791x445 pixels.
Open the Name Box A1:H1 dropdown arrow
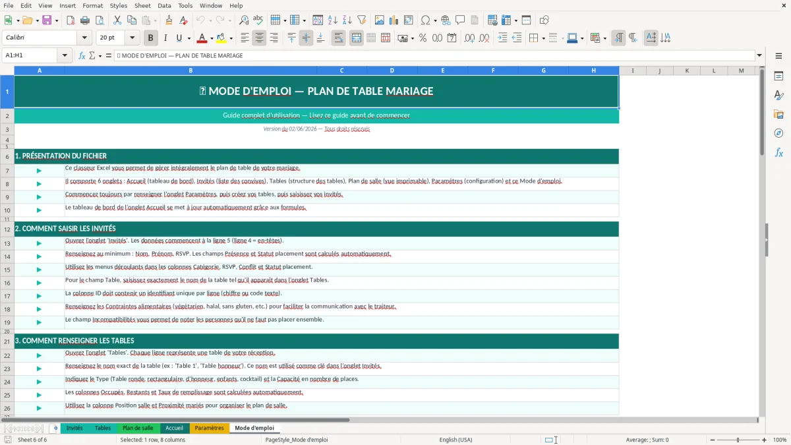65,55
